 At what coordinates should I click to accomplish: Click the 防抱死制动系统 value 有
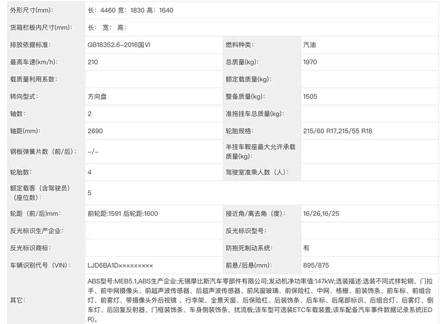[306, 248]
